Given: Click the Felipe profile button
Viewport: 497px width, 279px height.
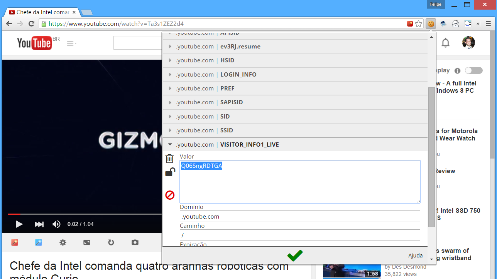Looking at the screenshot, I should tap(436, 5).
